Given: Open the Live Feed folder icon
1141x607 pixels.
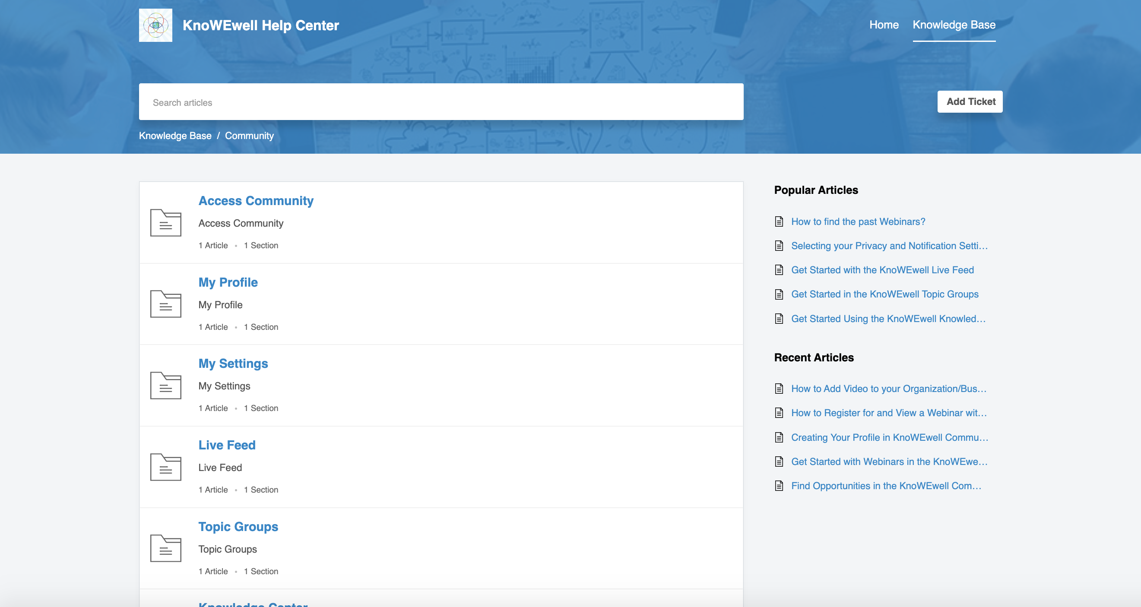Looking at the screenshot, I should [x=166, y=467].
